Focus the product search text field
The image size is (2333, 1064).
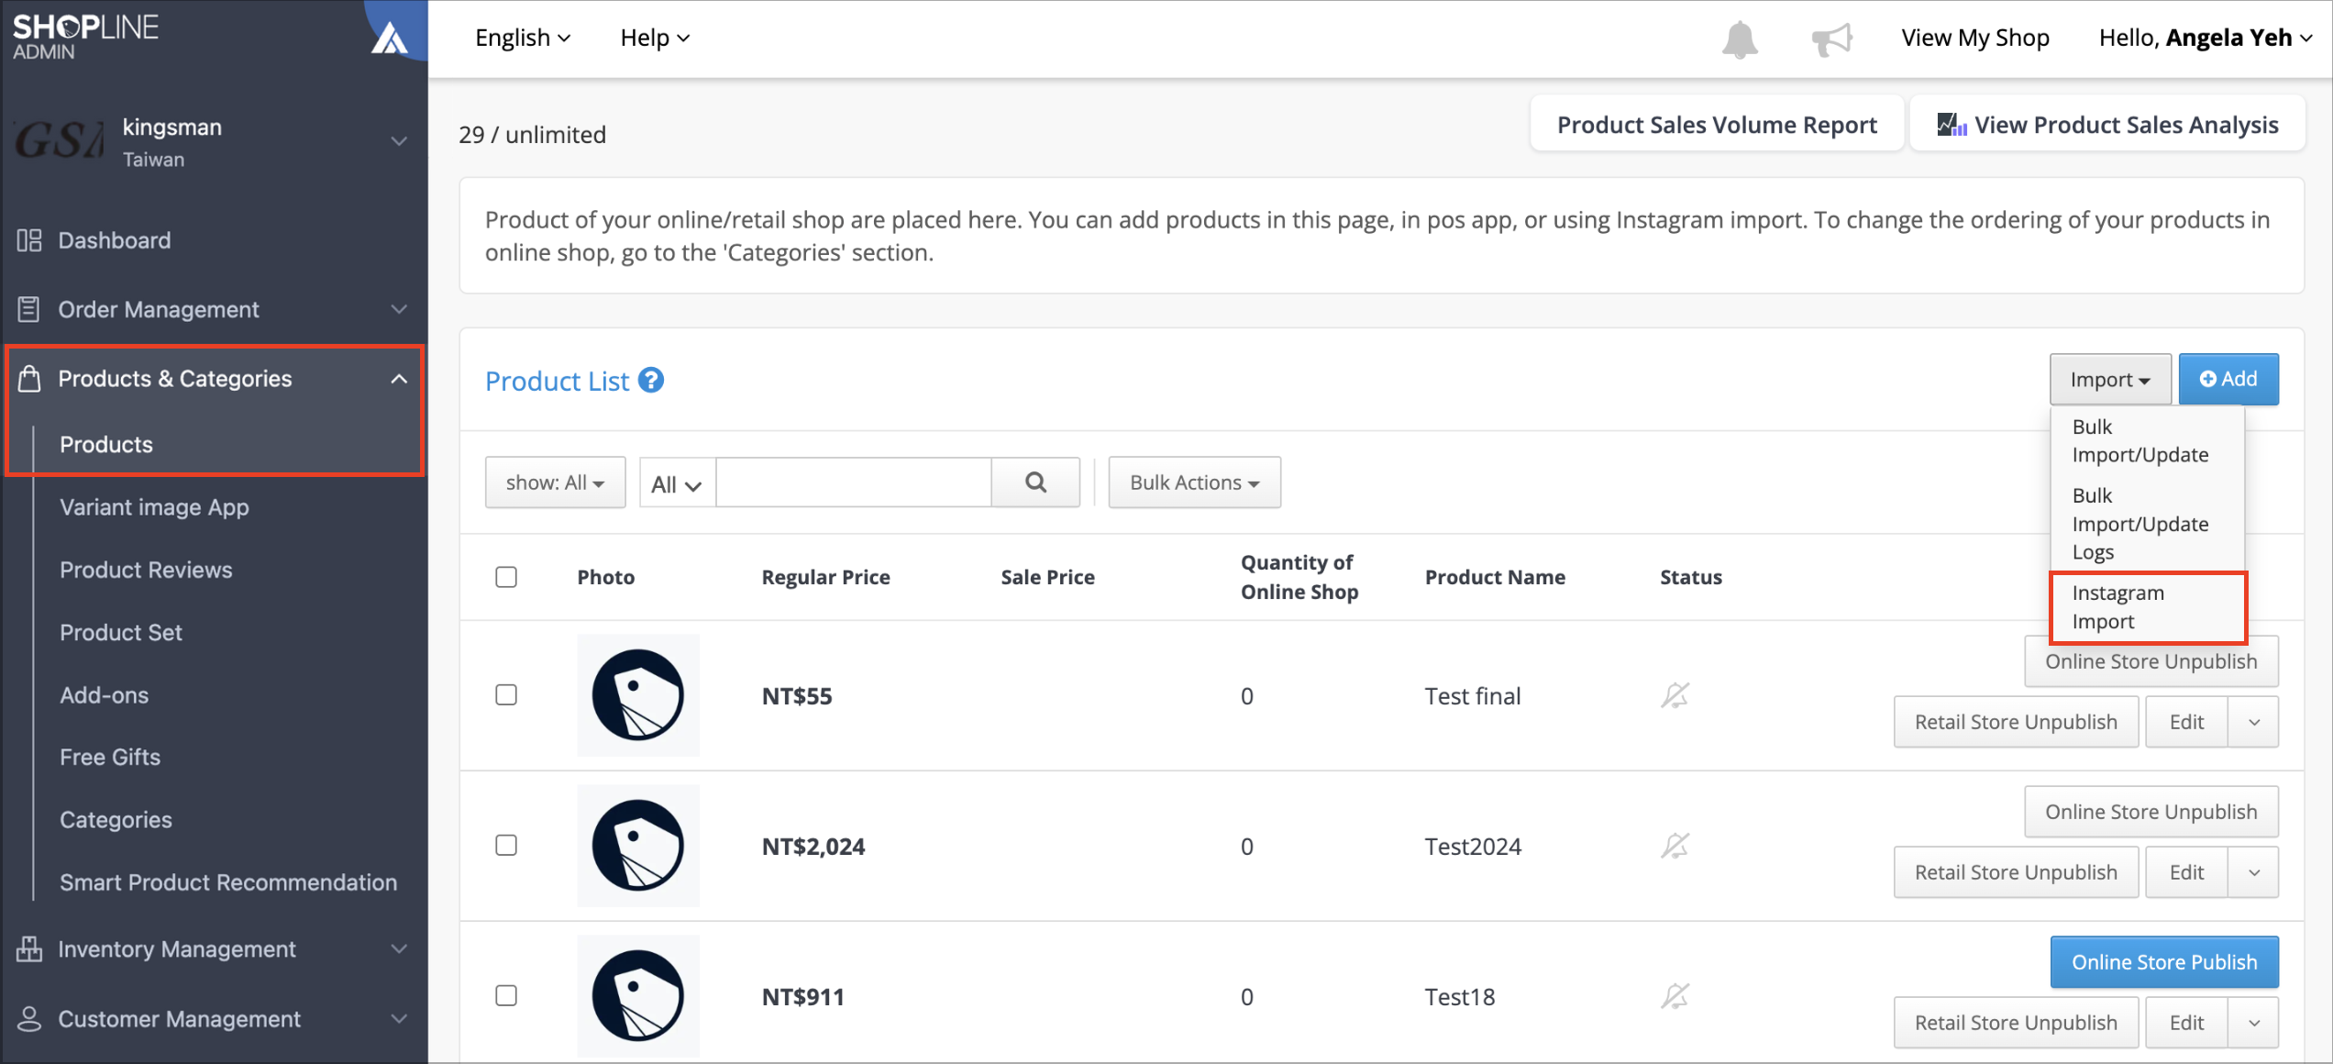(854, 482)
